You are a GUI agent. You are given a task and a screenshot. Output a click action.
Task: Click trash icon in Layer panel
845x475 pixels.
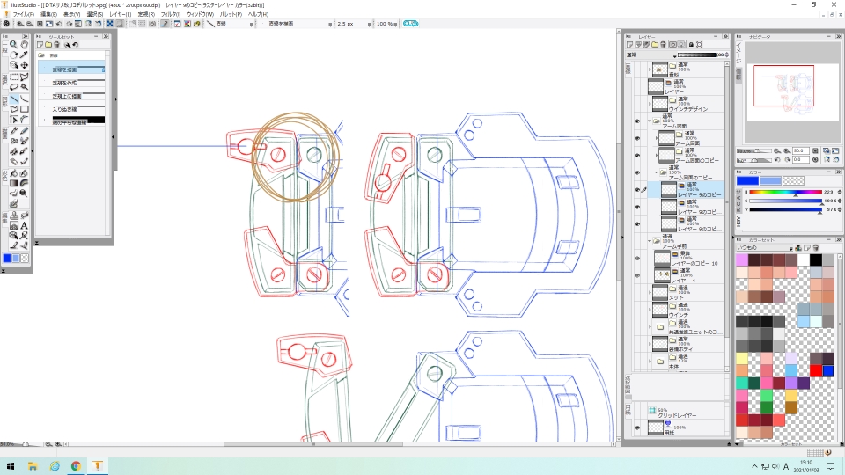[x=663, y=45]
